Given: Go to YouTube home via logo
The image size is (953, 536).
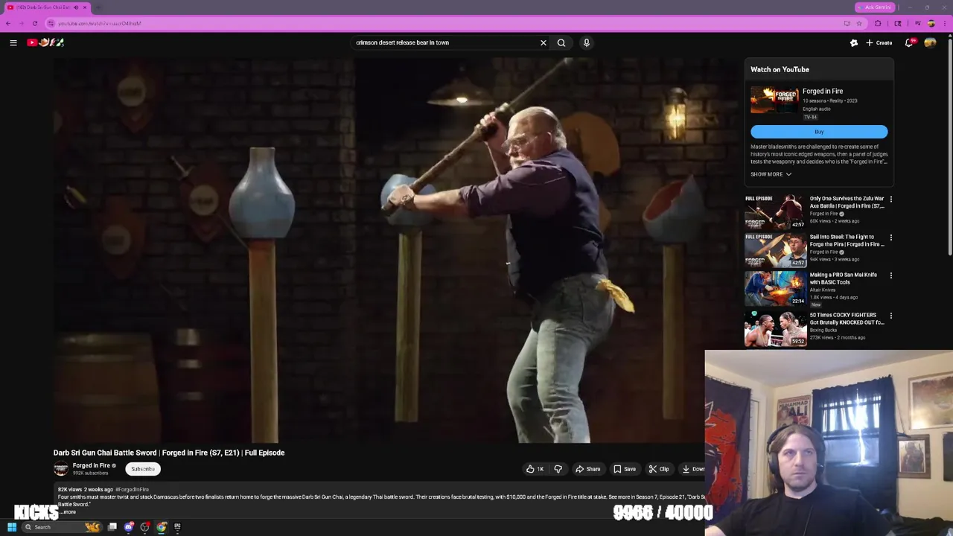Looking at the screenshot, I should coord(45,42).
